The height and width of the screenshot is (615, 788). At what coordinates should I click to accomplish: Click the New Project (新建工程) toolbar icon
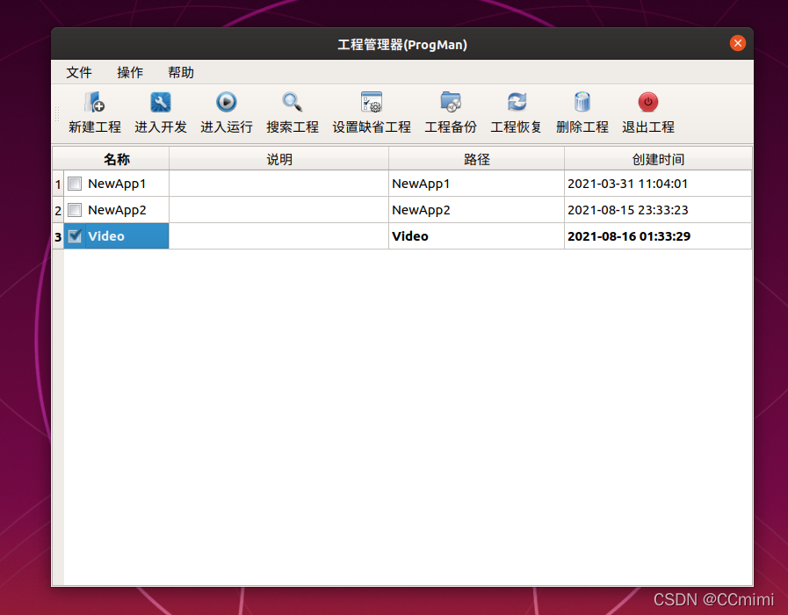[95, 102]
